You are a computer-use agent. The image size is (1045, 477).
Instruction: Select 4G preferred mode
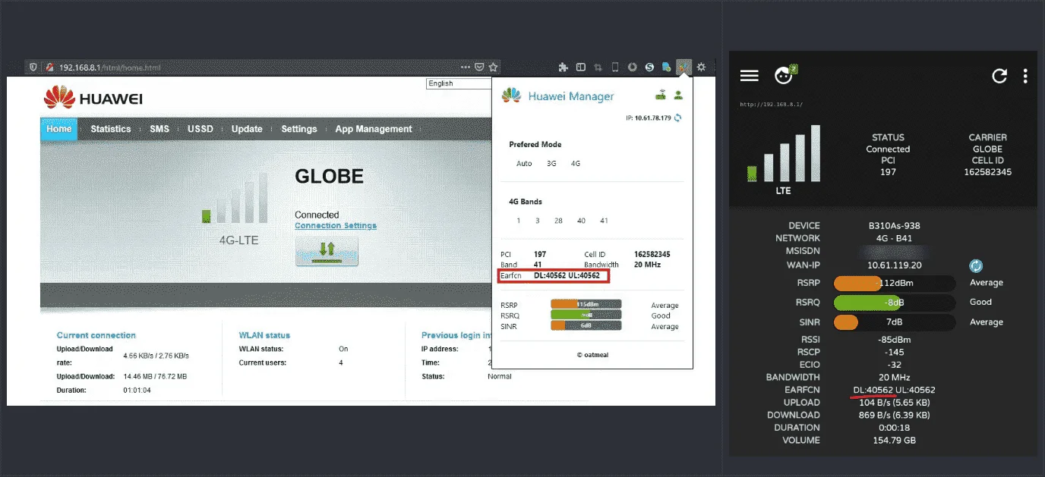pos(575,163)
